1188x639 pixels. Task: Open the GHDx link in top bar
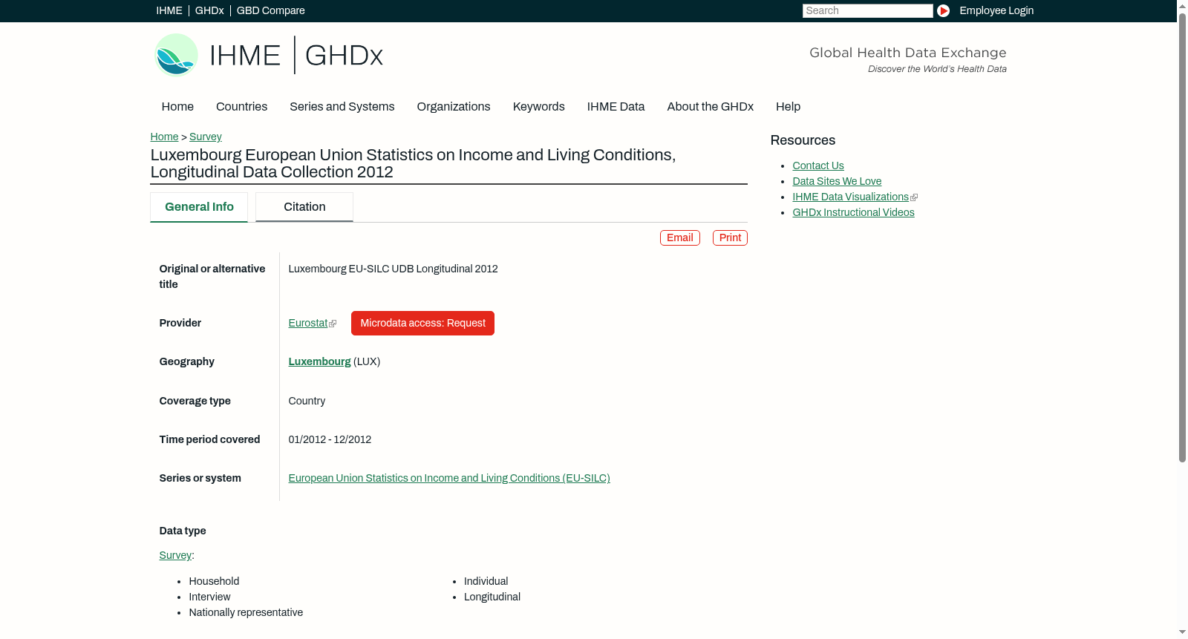coord(209,10)
